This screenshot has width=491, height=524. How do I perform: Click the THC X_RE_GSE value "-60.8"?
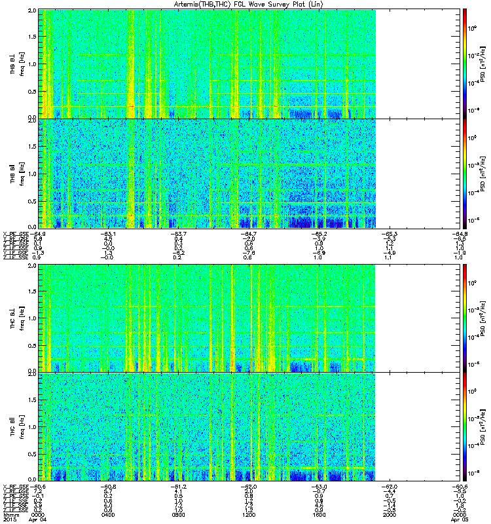click(x=108, y=487)
